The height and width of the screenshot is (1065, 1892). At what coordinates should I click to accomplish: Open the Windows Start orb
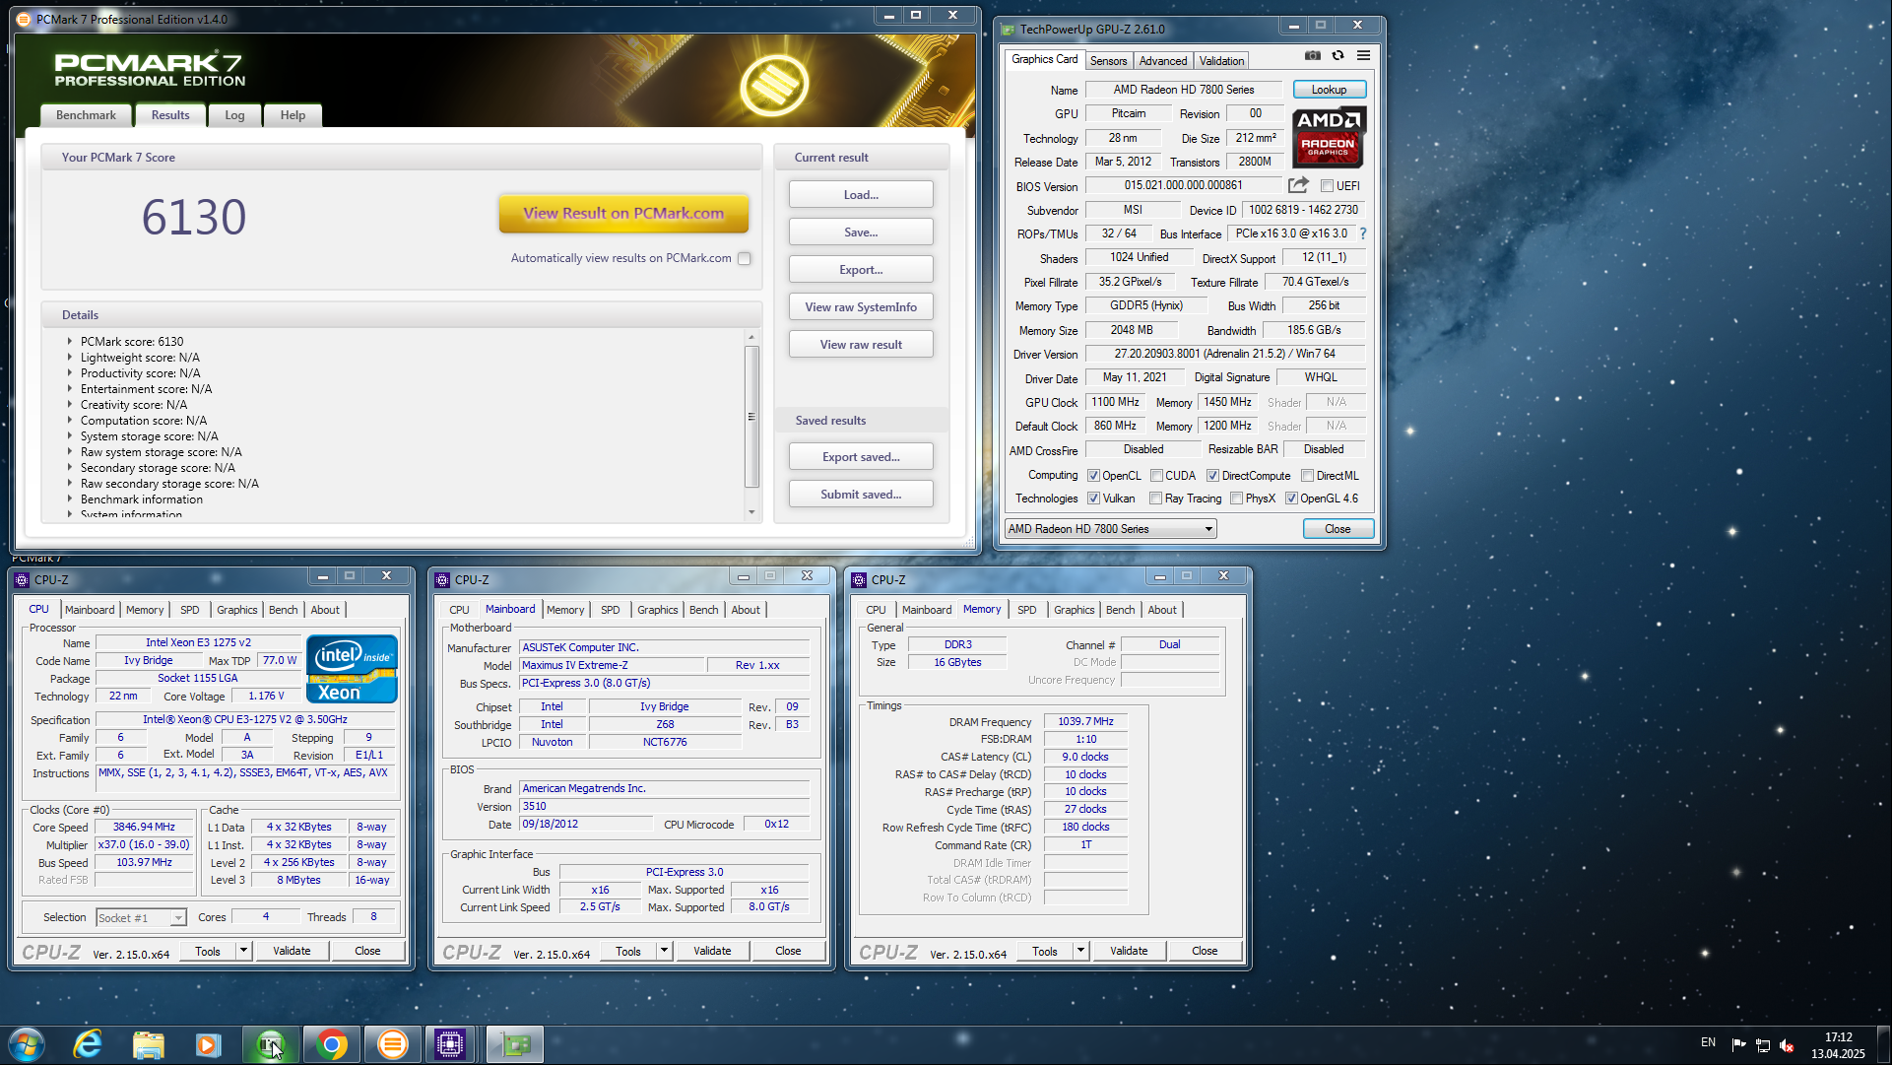[27, 1044]
